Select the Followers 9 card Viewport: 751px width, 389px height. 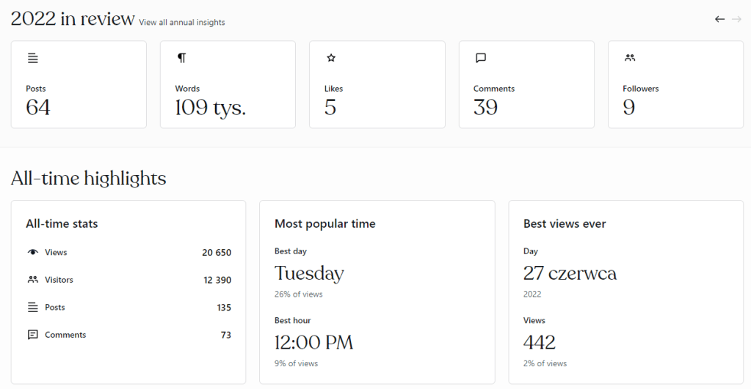[675, 84]
